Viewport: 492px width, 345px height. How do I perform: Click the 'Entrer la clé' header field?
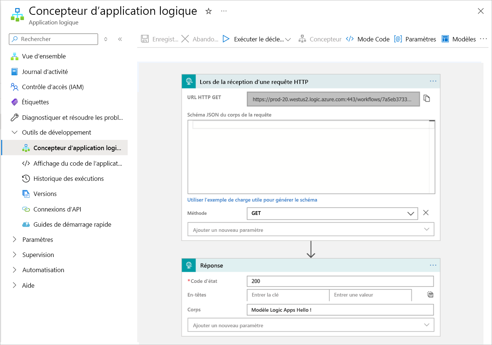click(x=288, y=295)
